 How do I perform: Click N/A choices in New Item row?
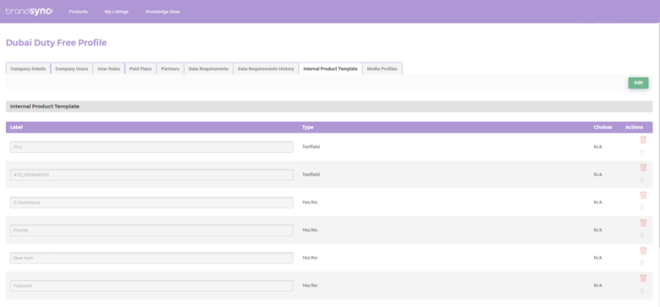597,258
